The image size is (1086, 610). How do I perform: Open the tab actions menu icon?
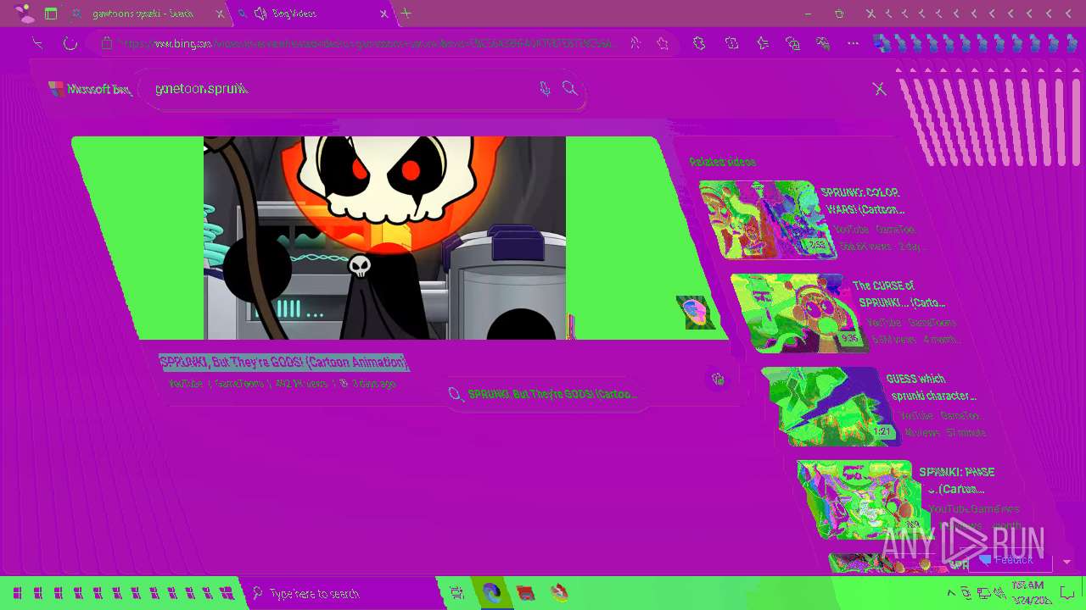pos(51,14)
